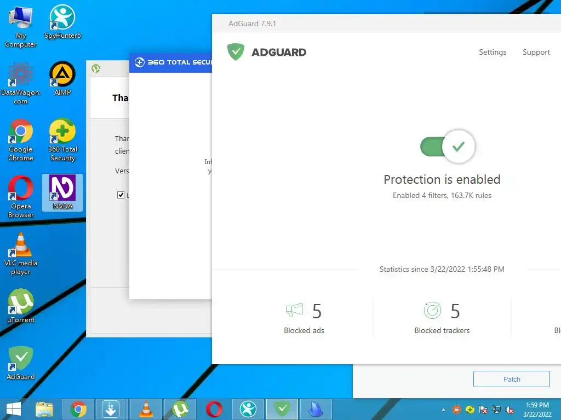This screenshot has width=561, height=420.
Task: Switch to blue flame app in taskbar
Action: pos(316,409)
